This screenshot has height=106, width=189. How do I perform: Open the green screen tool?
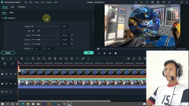pos(55,59)
